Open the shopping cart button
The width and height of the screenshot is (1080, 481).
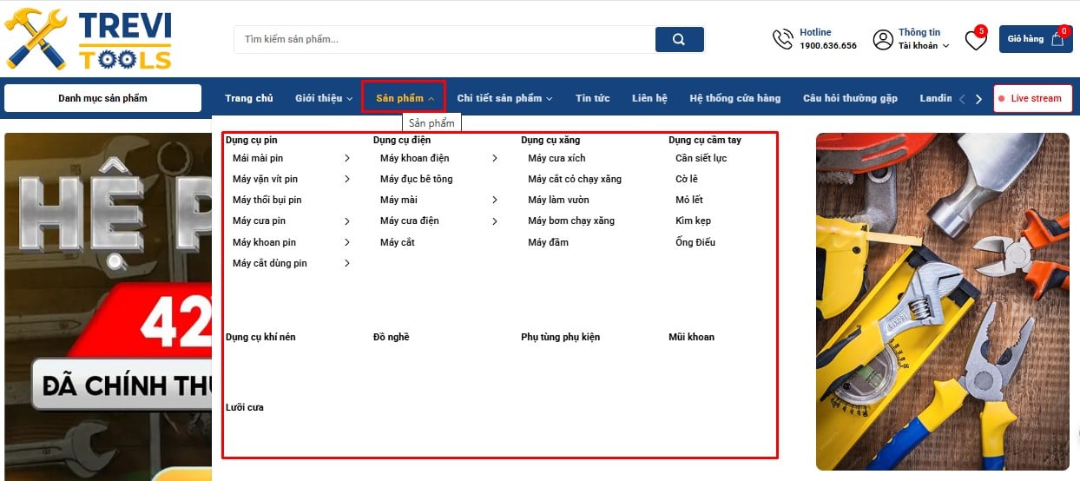click(1035, 39)
